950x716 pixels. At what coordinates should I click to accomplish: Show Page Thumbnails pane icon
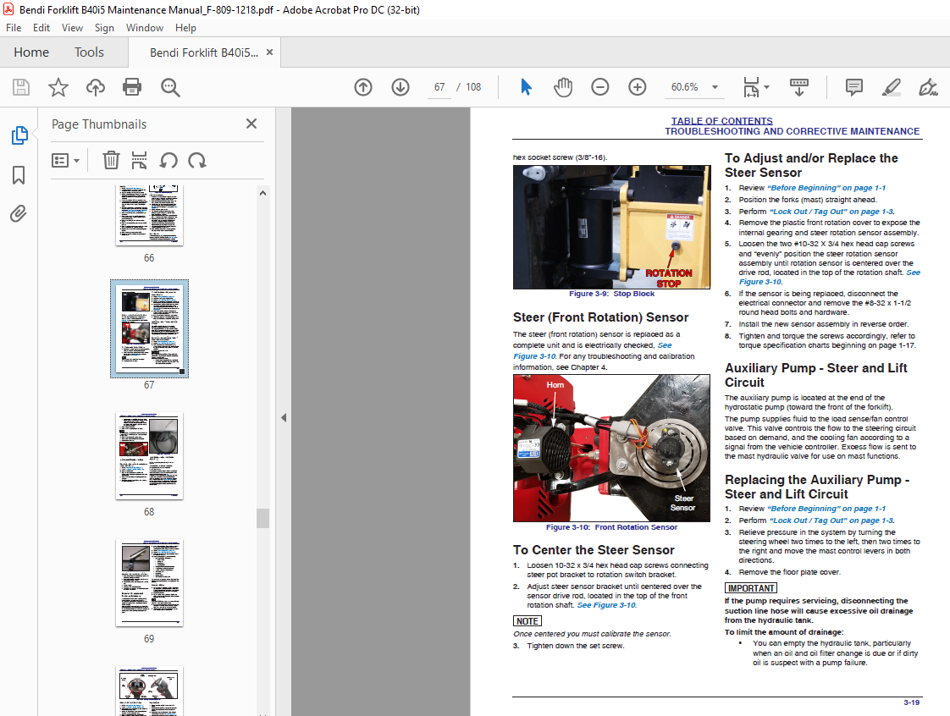pyautogui.click(x=19, y=135)
